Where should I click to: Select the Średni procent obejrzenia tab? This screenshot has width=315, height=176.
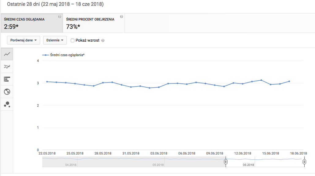click(x=94, y=23)
